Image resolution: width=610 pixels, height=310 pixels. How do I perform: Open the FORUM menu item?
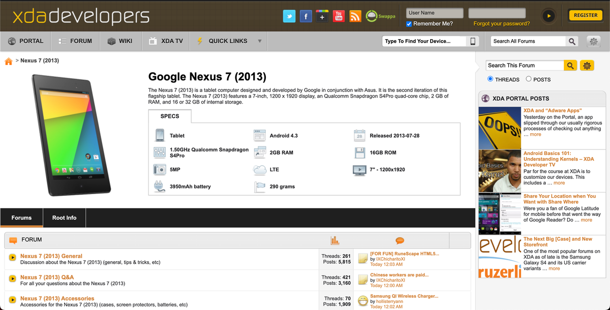[75, 41]
